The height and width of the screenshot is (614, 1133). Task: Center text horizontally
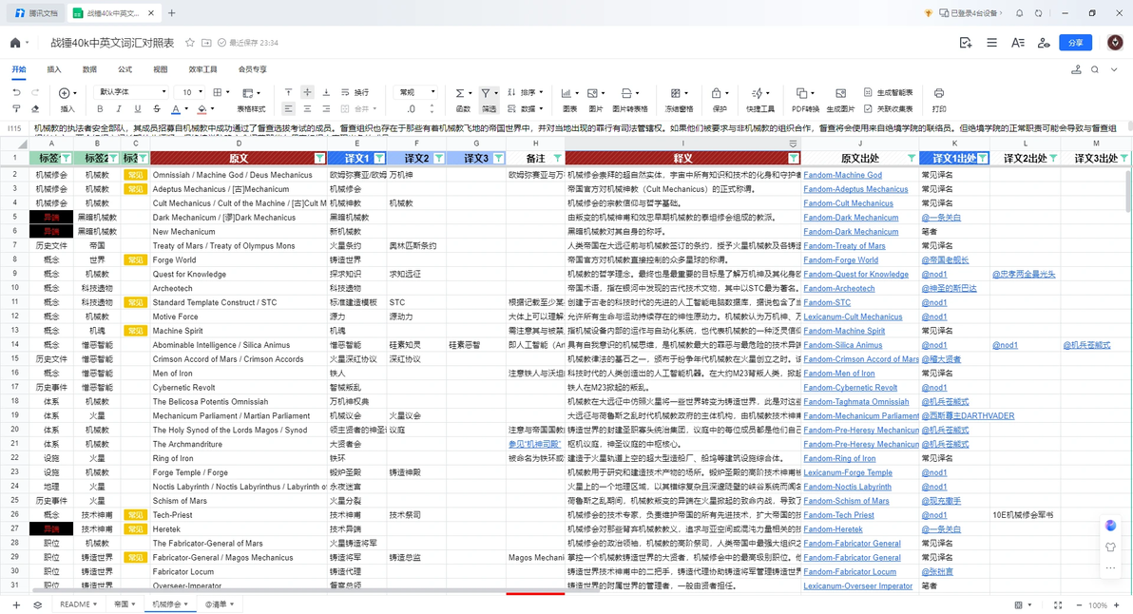tap(307, 108)
